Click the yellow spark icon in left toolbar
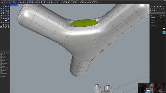 click(1, 18)
